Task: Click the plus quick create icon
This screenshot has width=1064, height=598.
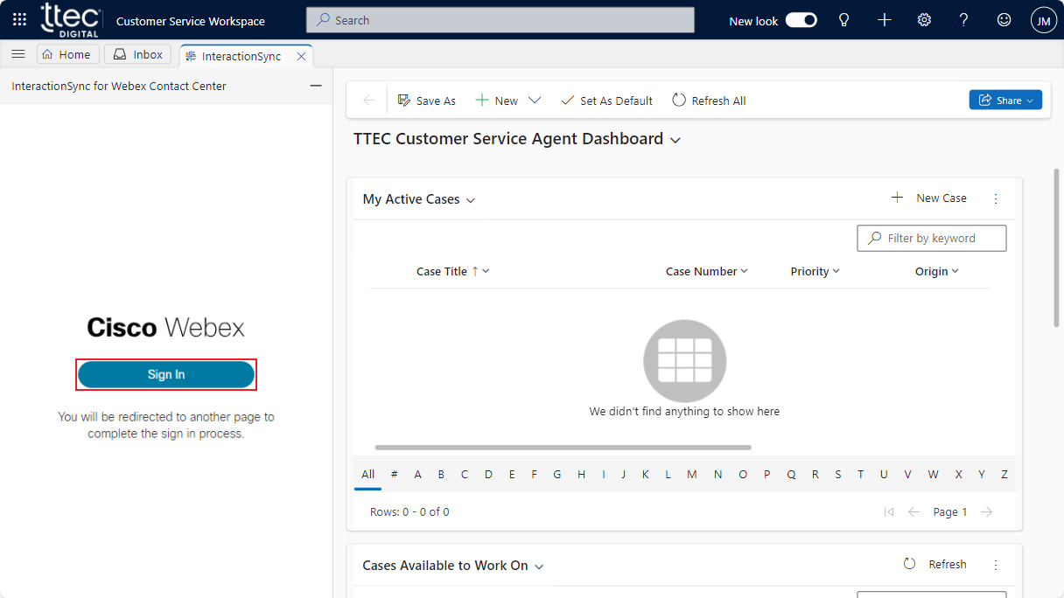Action: [x=884, y=20]
